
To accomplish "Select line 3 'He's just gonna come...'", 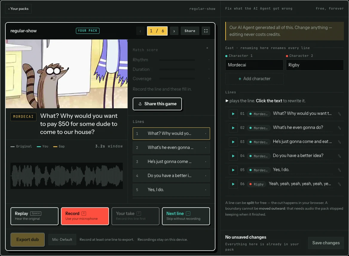I will click(171, 161).
